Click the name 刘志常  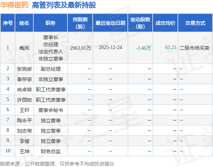[x=24, y=131]
